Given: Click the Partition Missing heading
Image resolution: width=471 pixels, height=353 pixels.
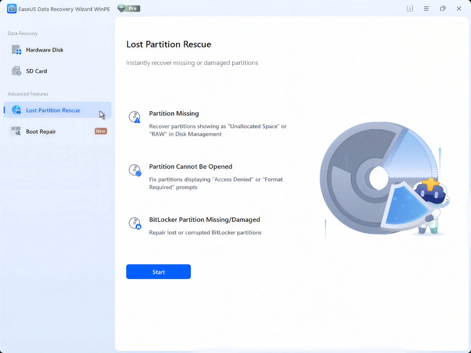Looking at the screenshot, I should pos(174,113).
